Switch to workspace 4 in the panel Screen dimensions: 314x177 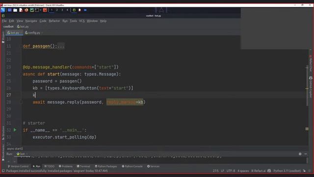67,10
